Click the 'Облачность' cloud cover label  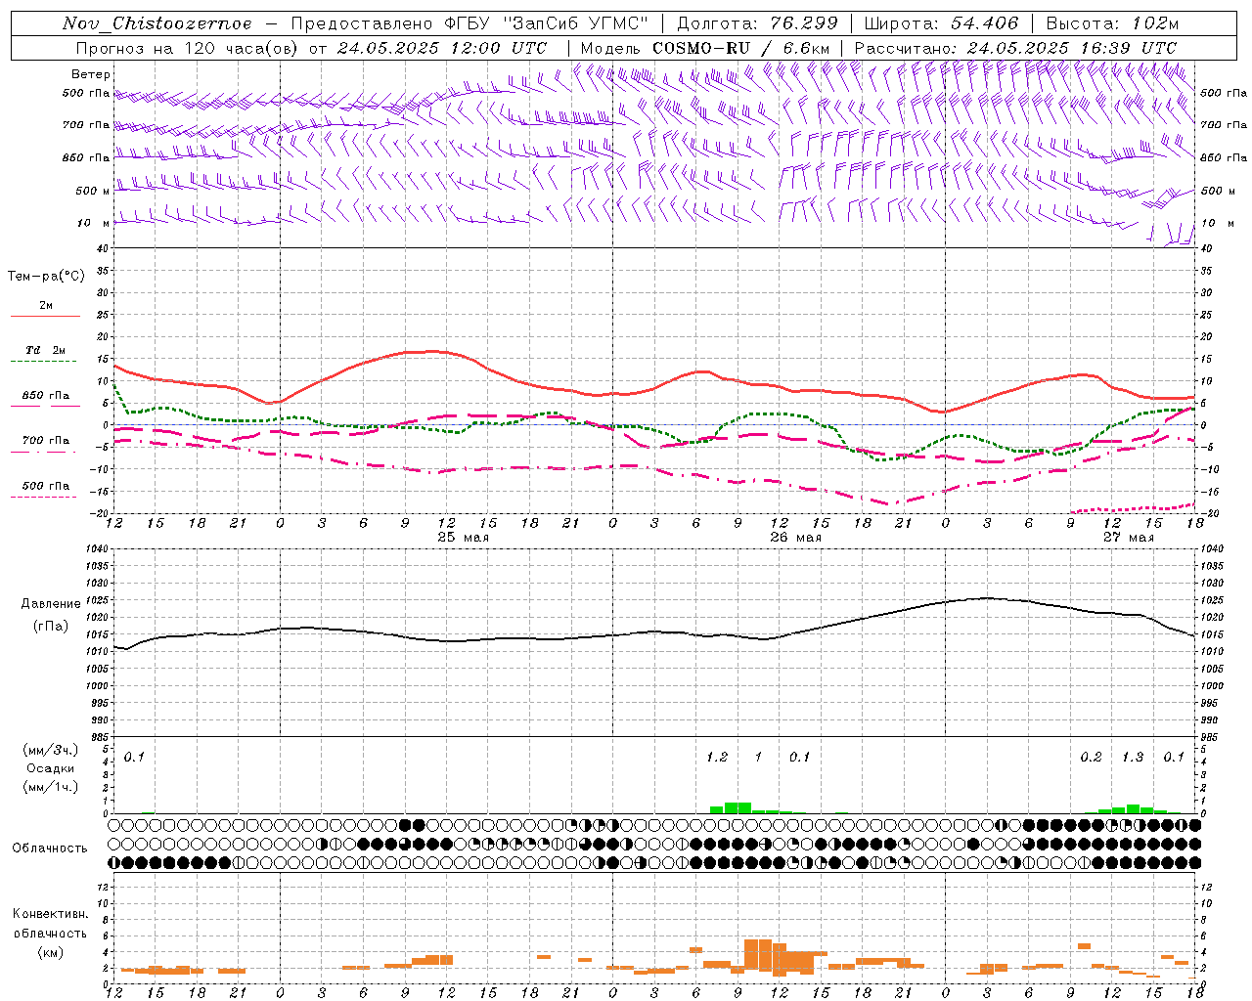pyautogui.click(x=50, y=849)
